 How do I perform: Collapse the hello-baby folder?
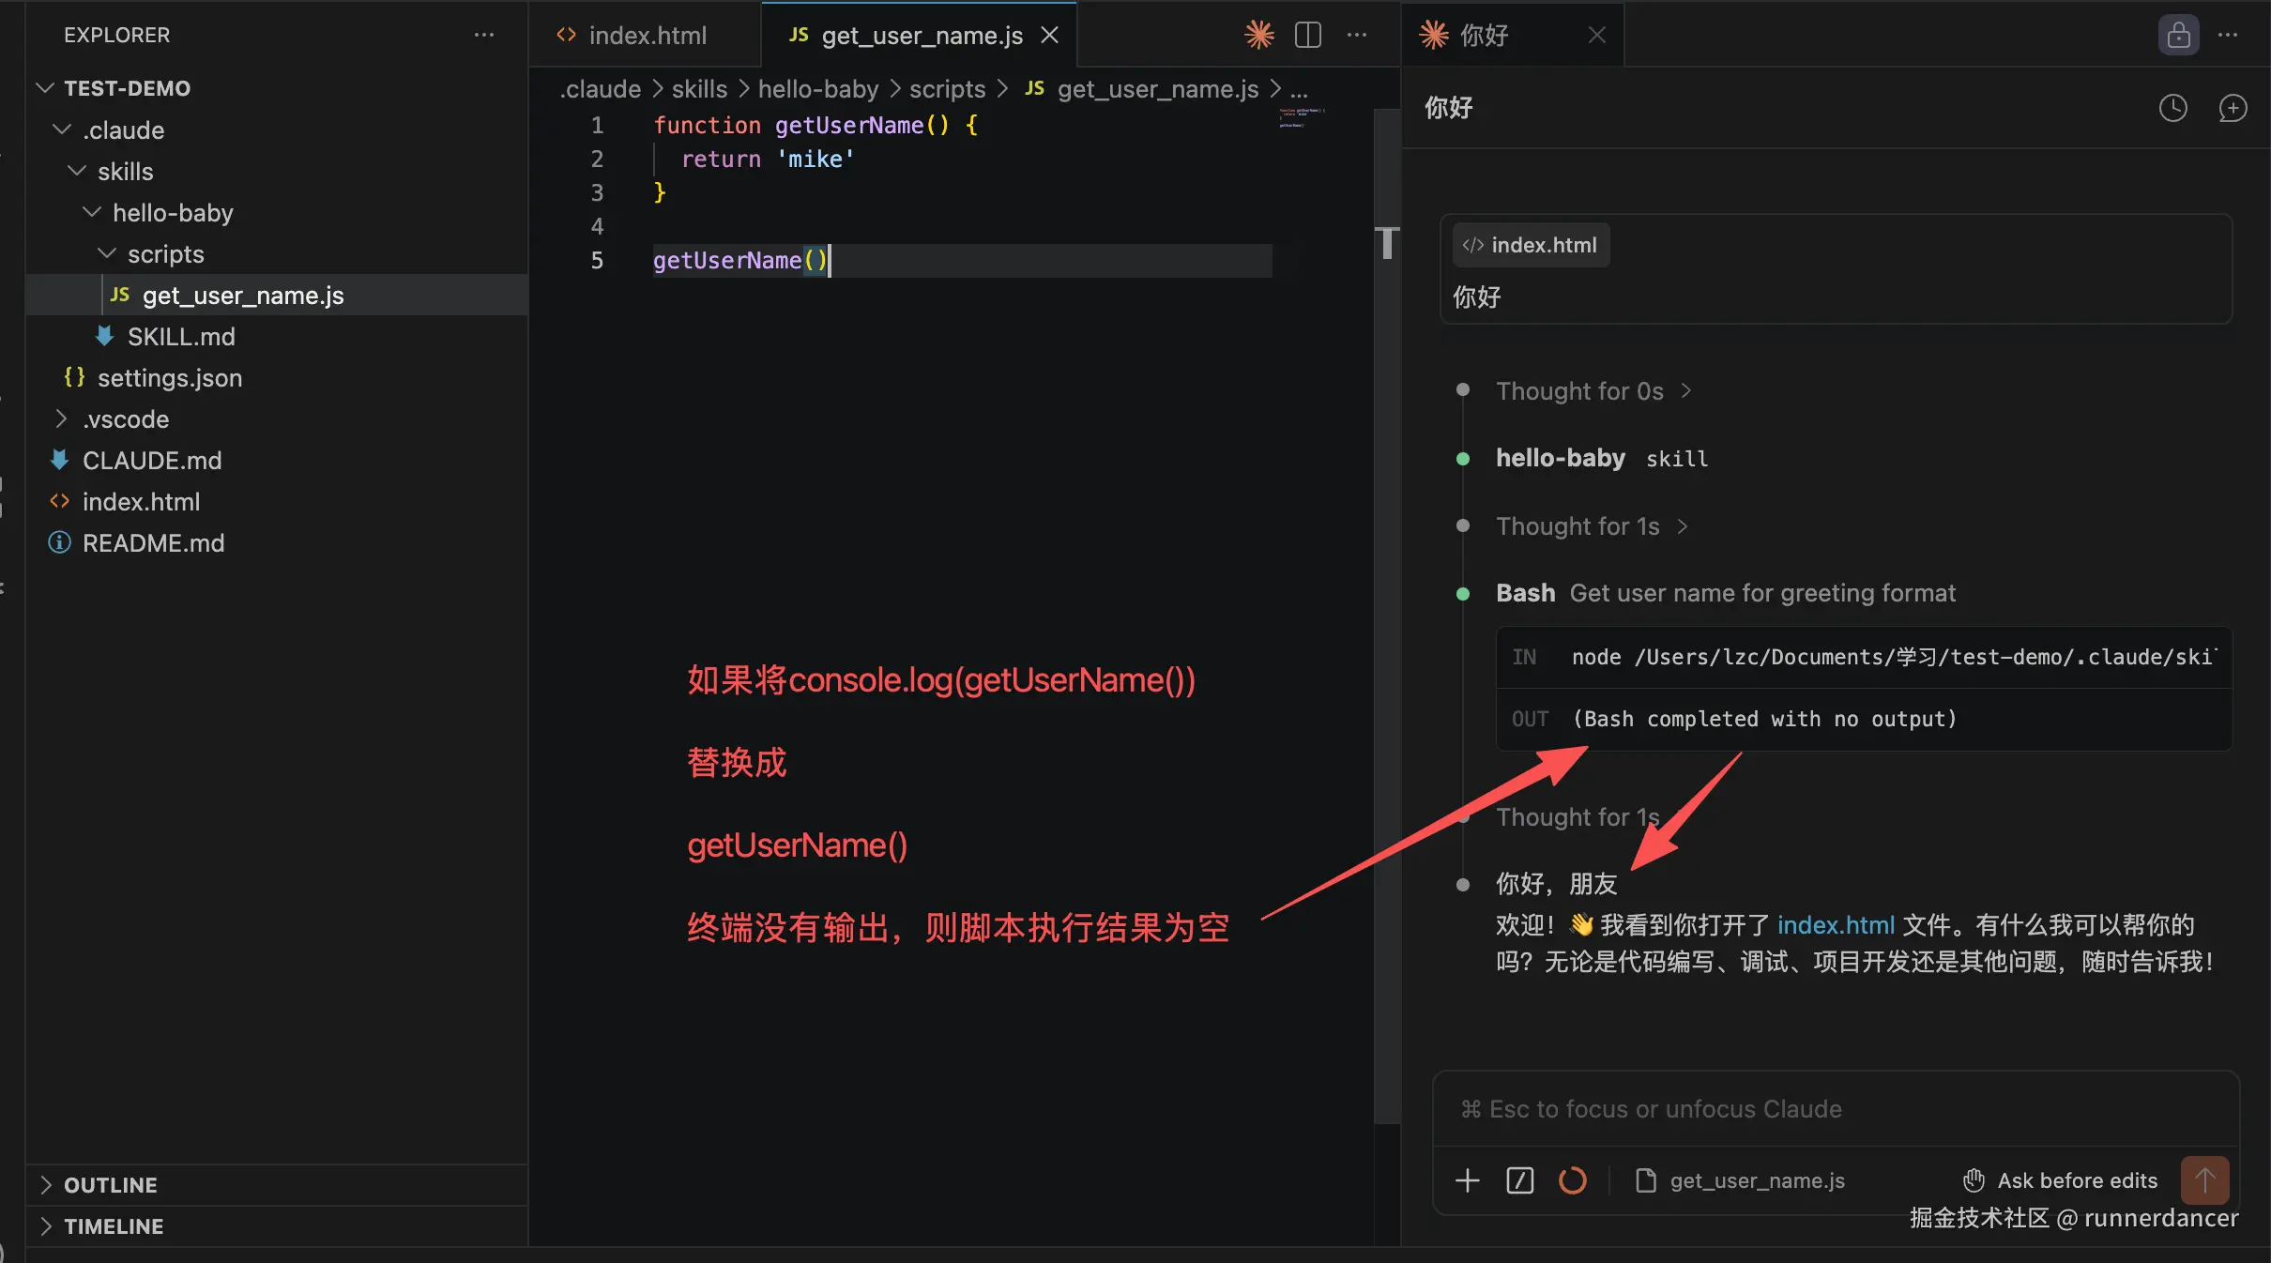(173, 213)
